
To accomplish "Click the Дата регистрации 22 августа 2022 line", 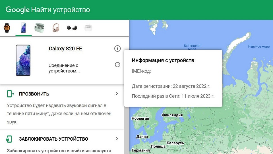I will click(x=171, y=86).
